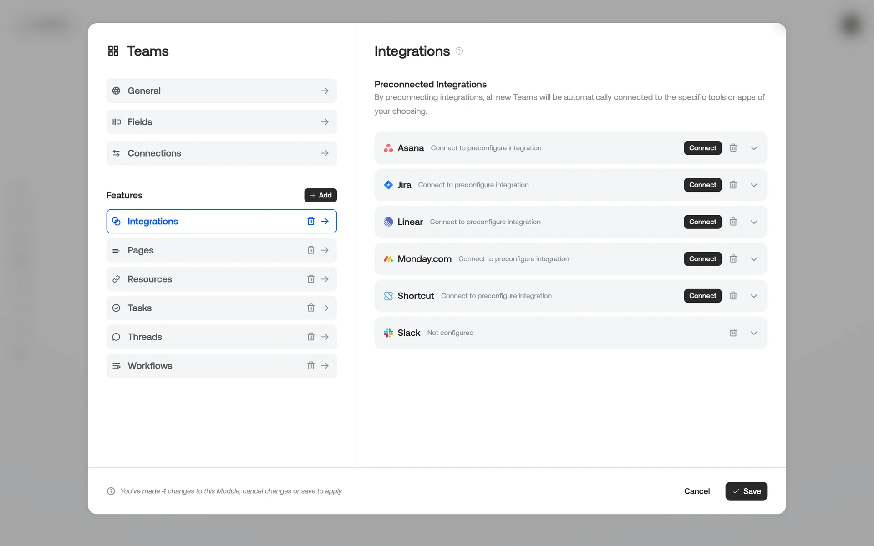The image size is (874, 546).
Task: Expand the Monday.com row chevron
Action: [x=754, y=259]
